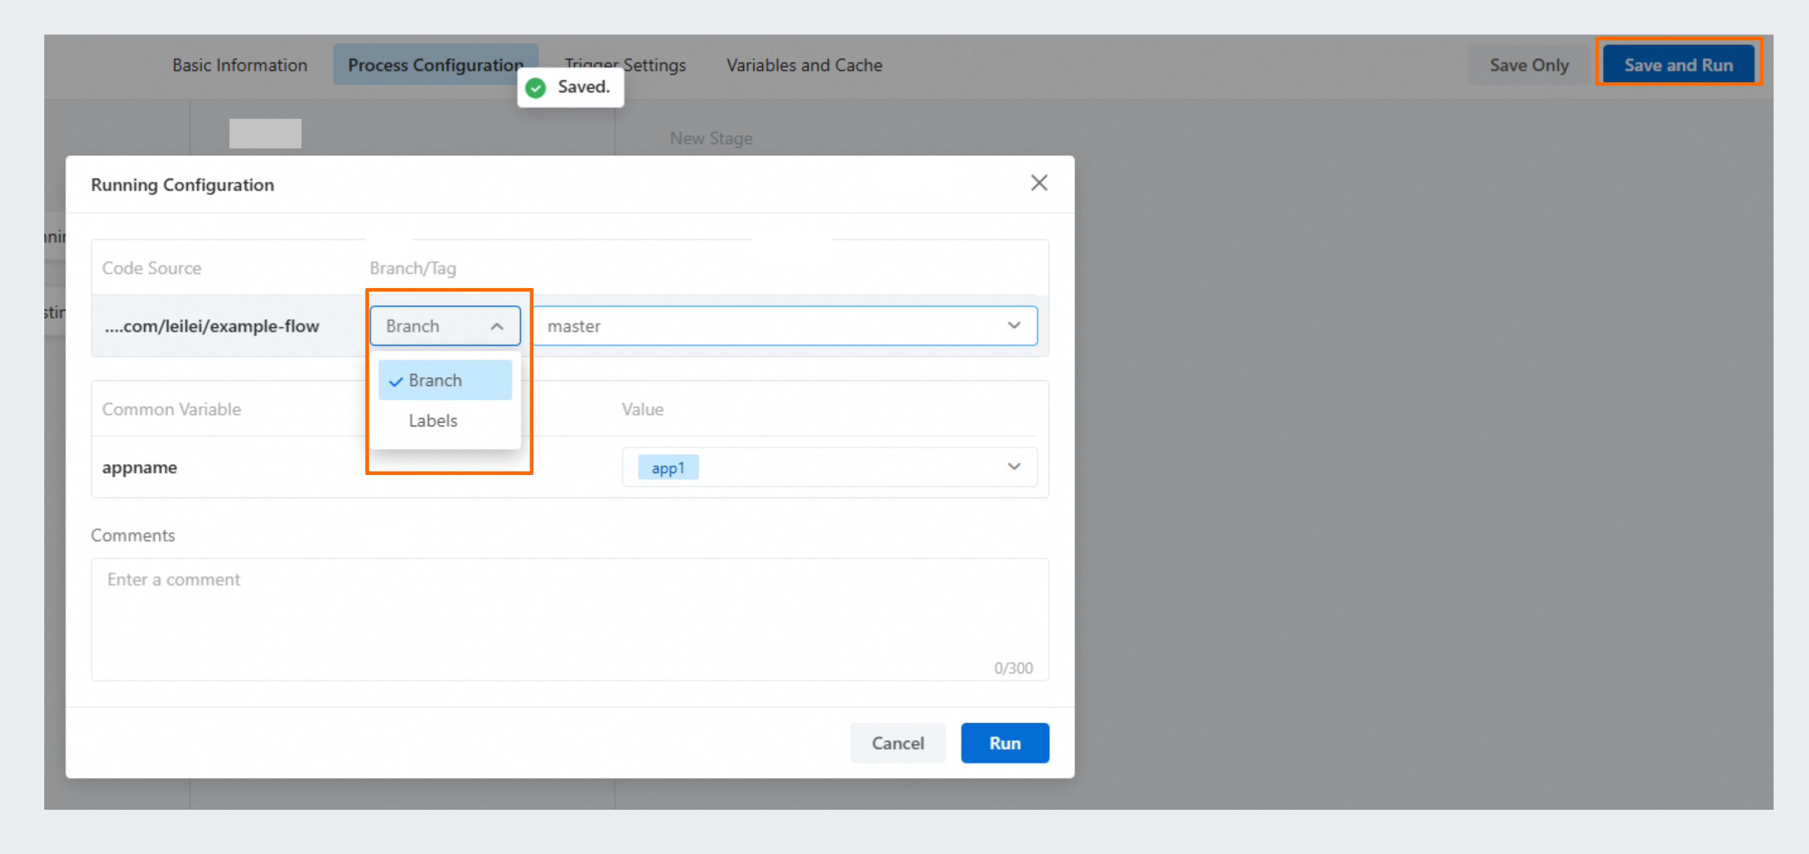Click the Save and Run button
The height and width of the screenshot is (854, 1809).
(1678, 65)
